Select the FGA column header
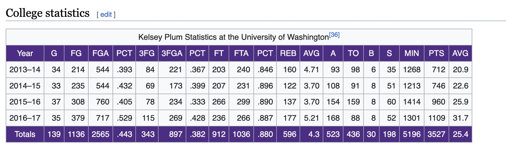 click(101, 53)
